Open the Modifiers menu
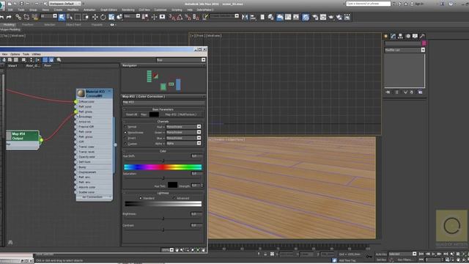 click(73, 10)
